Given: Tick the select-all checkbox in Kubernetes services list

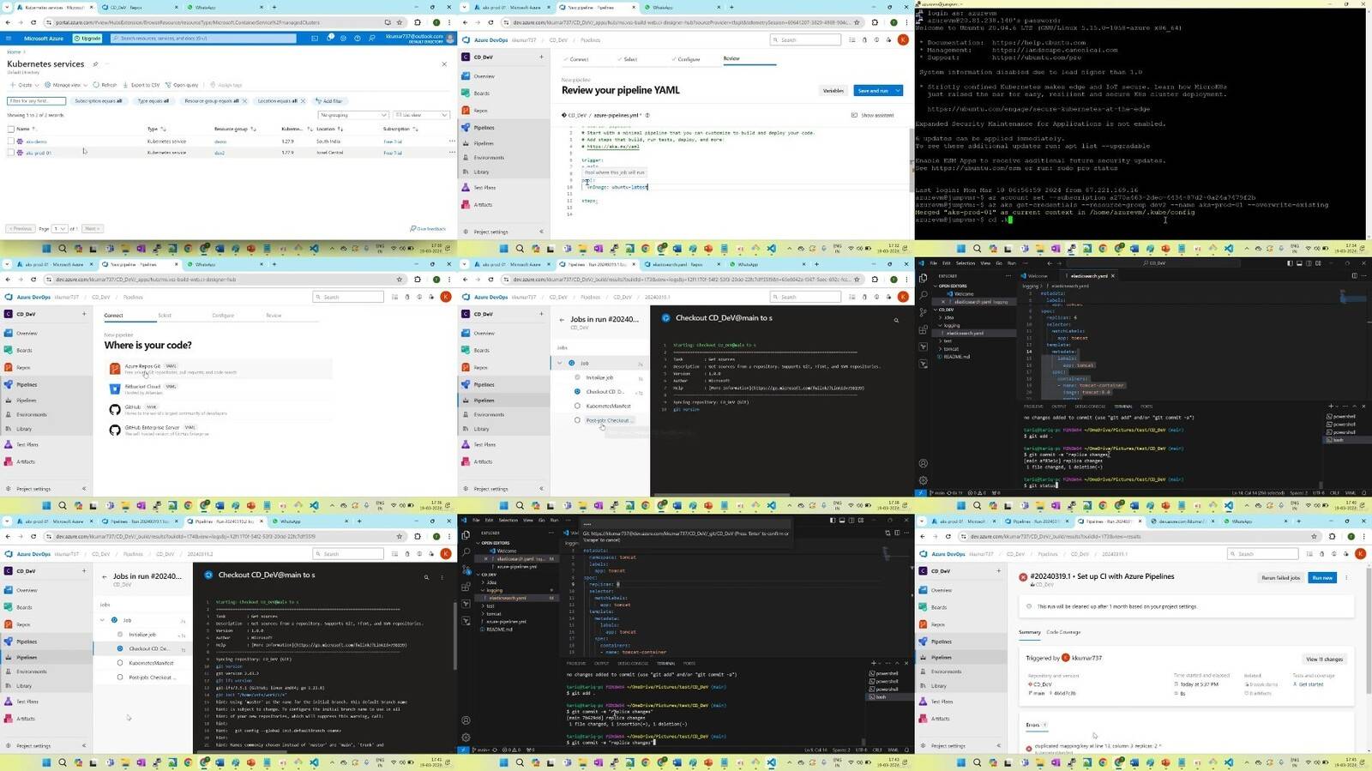Looking at the screenshot, I should [10, 129].
